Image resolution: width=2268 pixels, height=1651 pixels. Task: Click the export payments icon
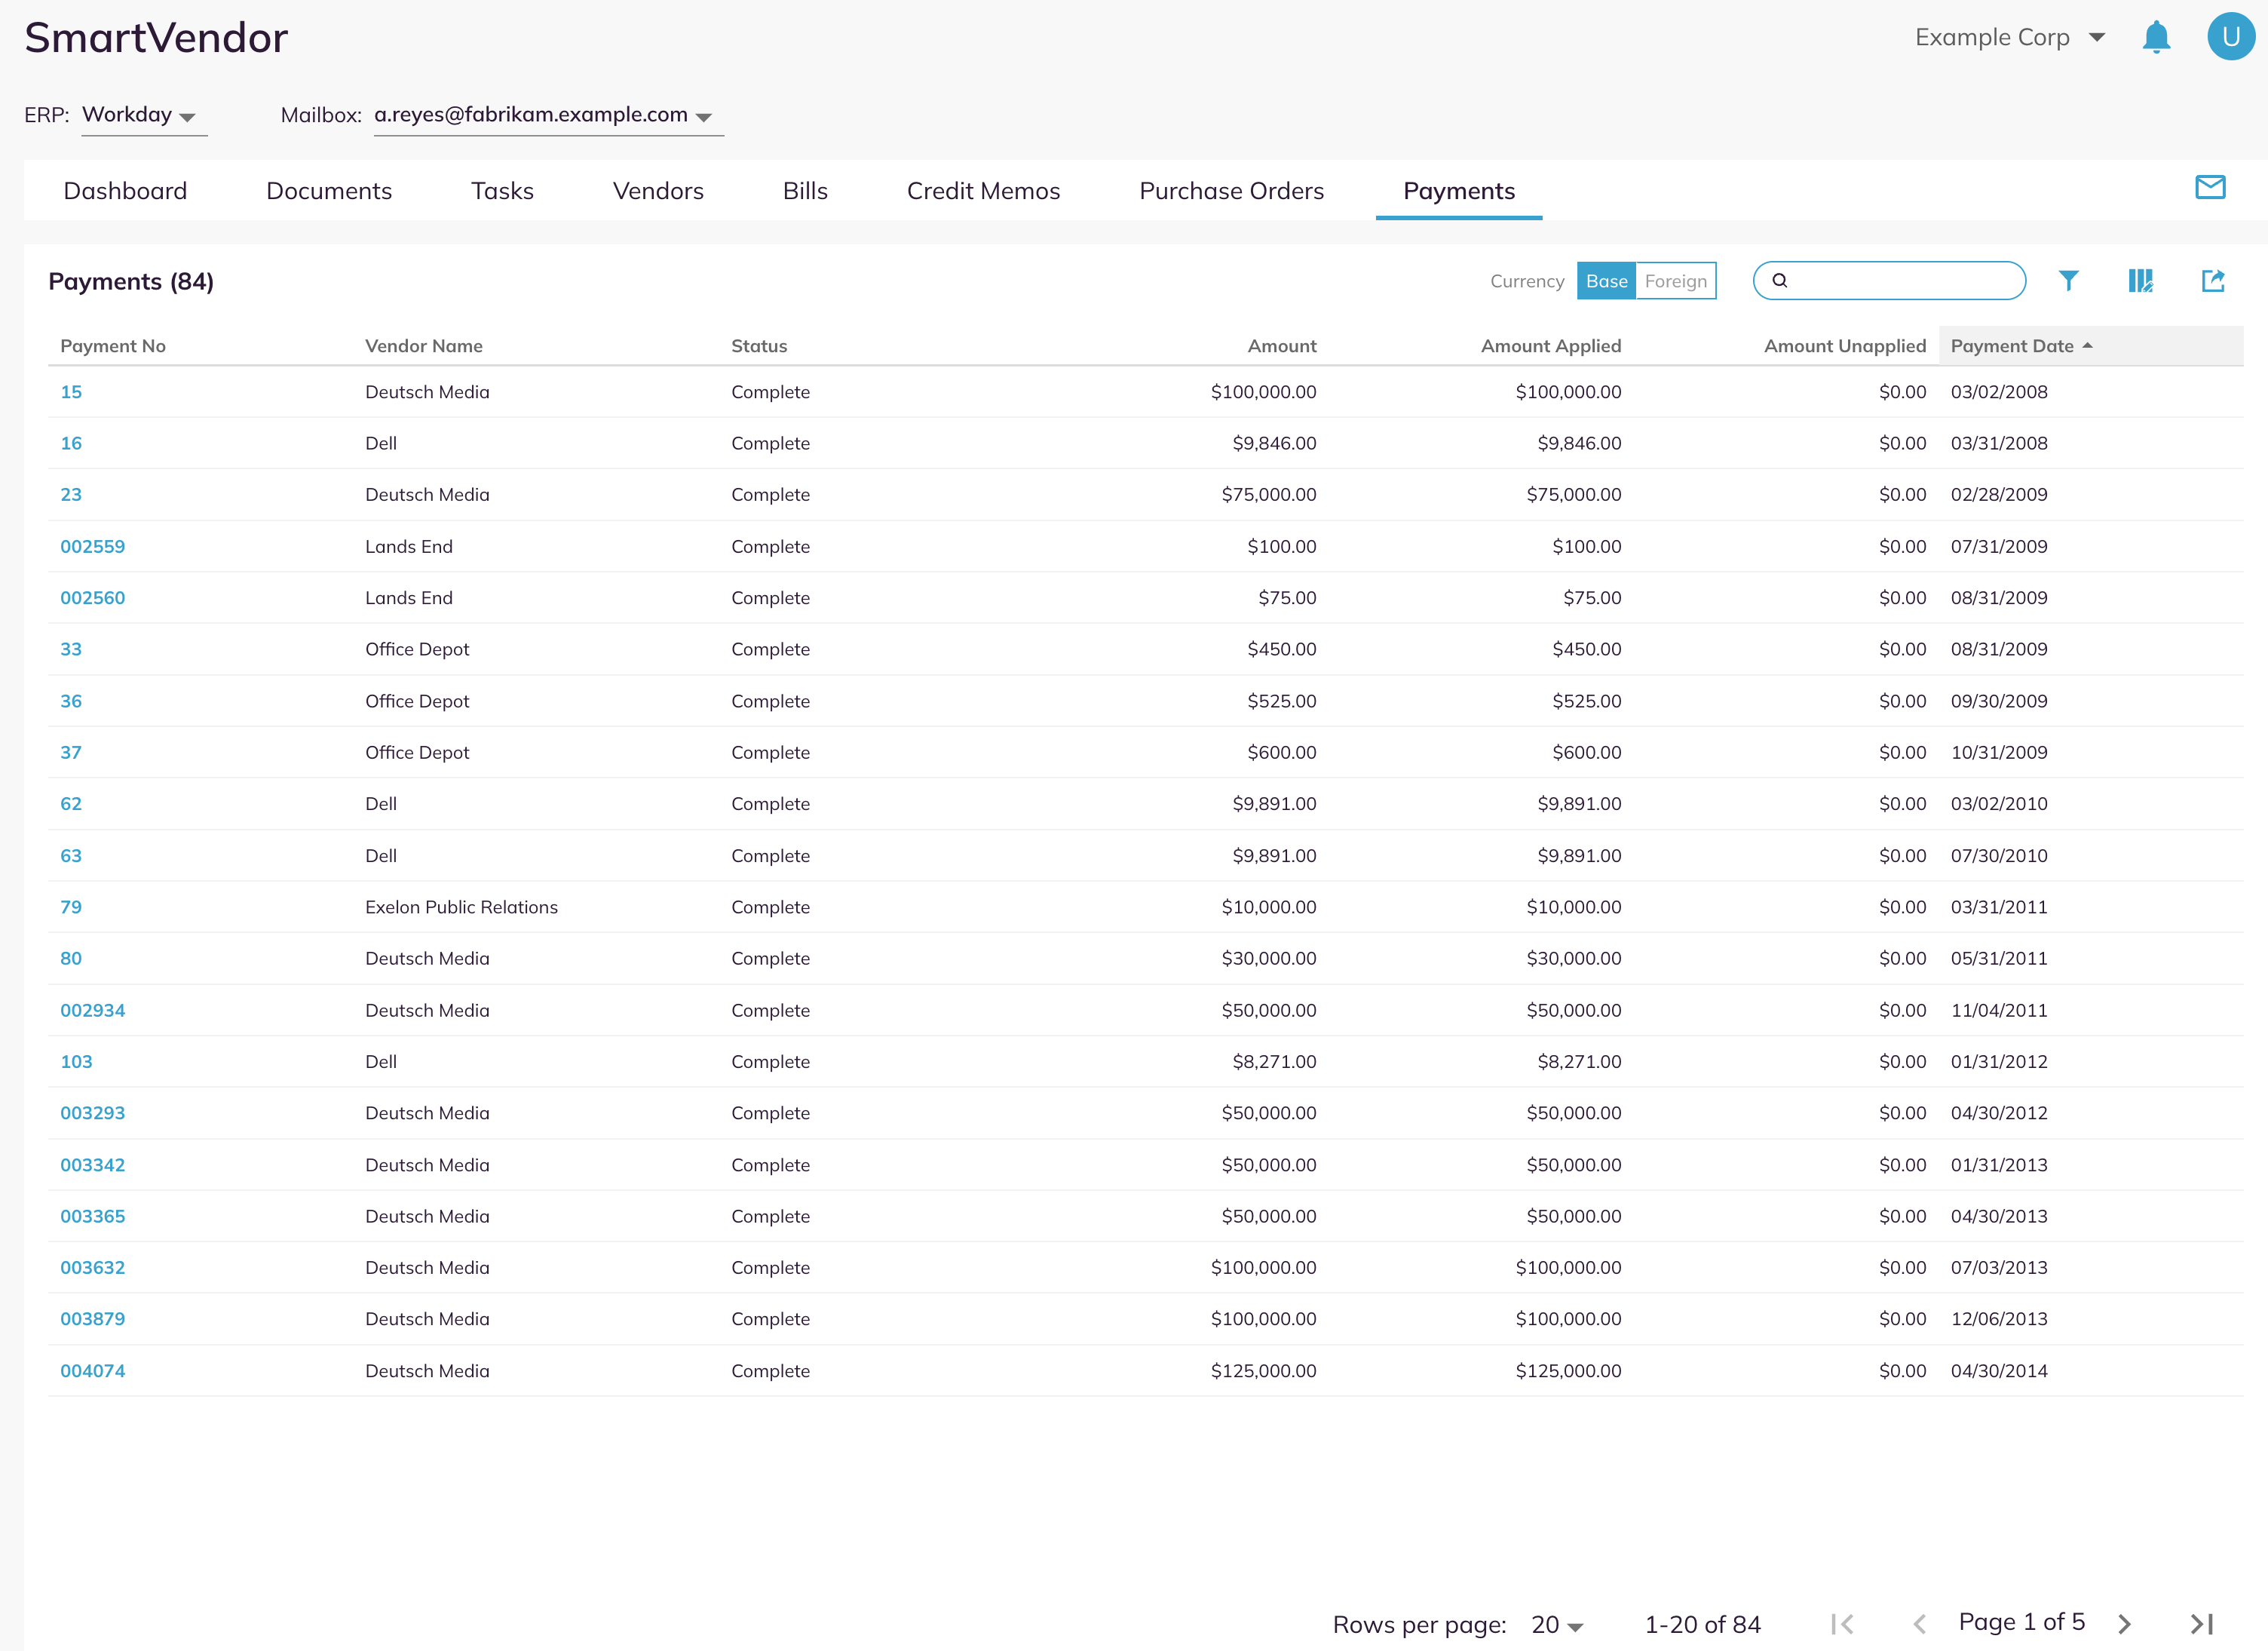point(2213,281)
